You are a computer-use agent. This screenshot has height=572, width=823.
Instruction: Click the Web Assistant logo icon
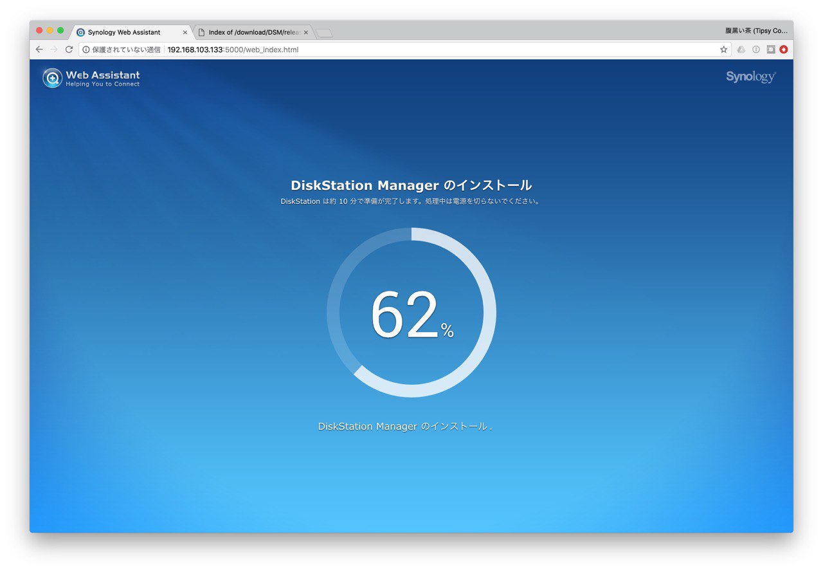(x=53, y=78)
